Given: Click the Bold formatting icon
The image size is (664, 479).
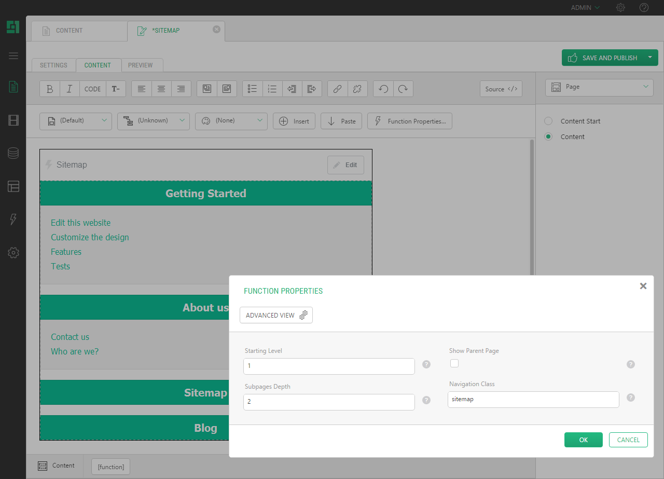Looking at the screenshot, I should [x=50, y=89].
